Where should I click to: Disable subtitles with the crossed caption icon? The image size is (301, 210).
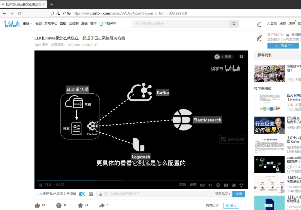203,185
